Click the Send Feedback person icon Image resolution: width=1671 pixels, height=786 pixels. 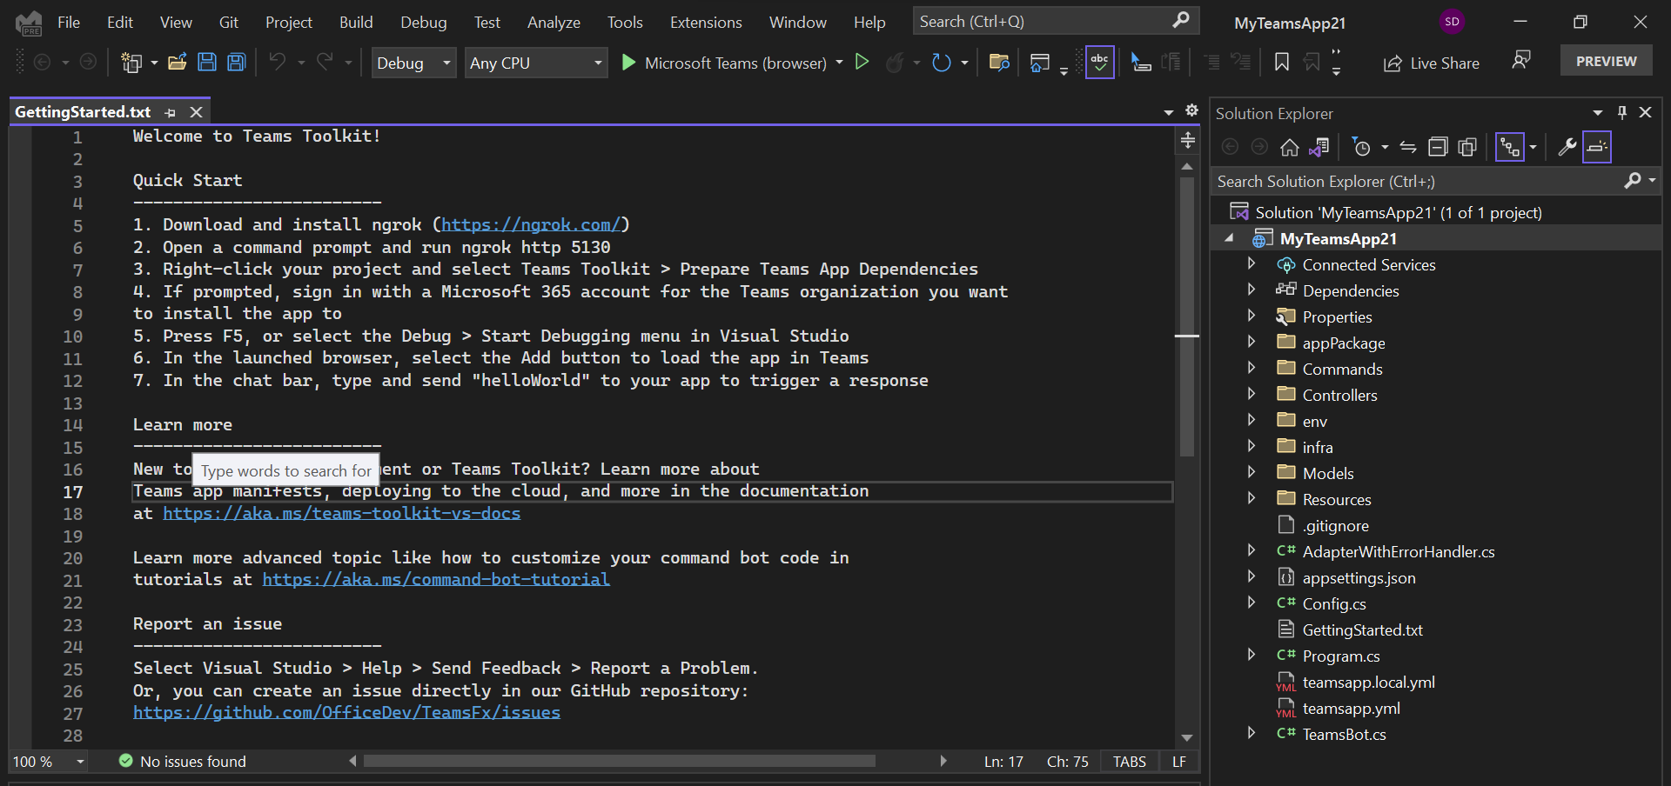pos(1521,60)
